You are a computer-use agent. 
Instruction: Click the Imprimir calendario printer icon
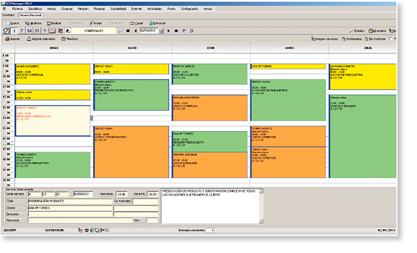[29, 39]
